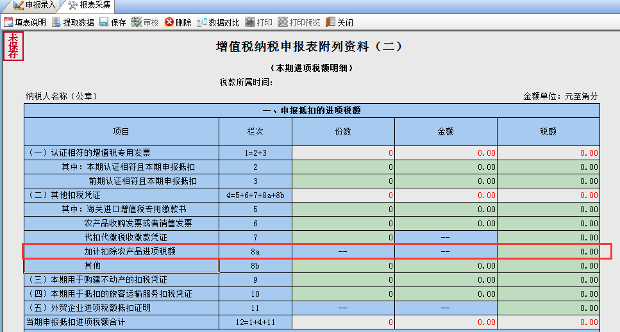
Task: Click the 打印 label
Action: pos(265,22)
